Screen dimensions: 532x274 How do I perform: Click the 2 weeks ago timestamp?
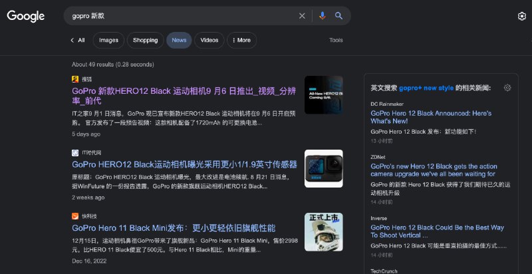pos(88,198)
